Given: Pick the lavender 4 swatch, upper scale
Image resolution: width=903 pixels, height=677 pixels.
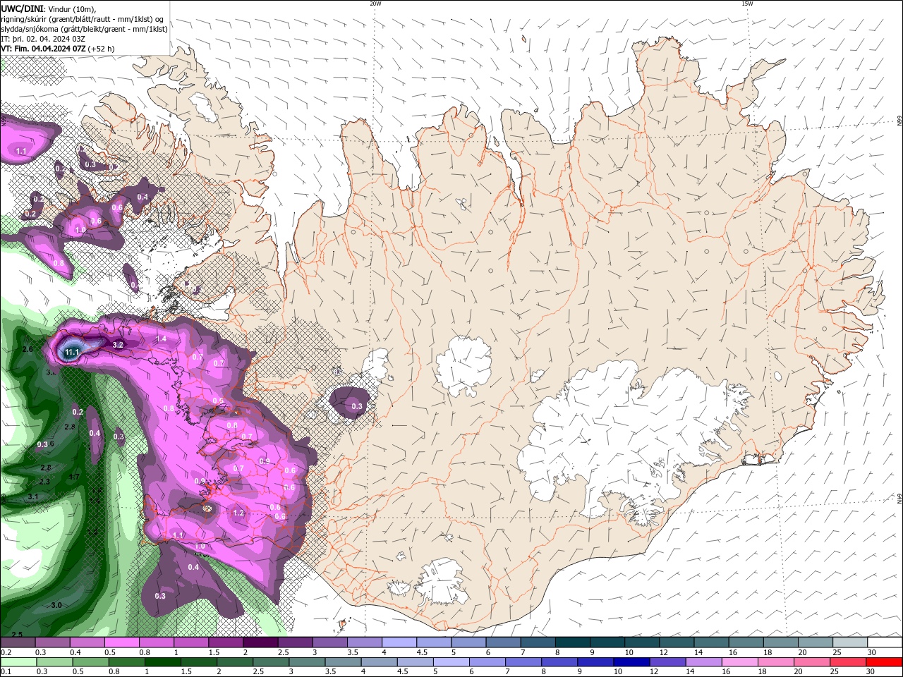Looking at the screenshot, I should (399, 642).
